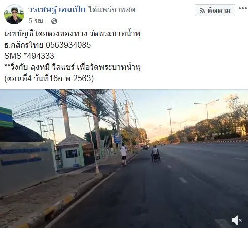
Task: Click the 5 ชม. post timestamp
Action: (37, 21)
